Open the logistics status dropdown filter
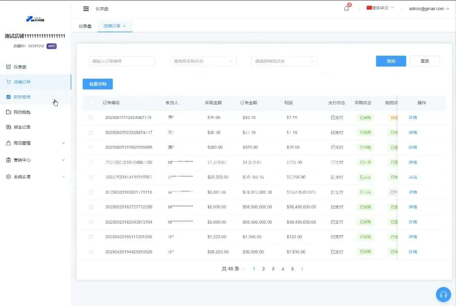This screenshot has width=456, height=306. pos(284,61)
